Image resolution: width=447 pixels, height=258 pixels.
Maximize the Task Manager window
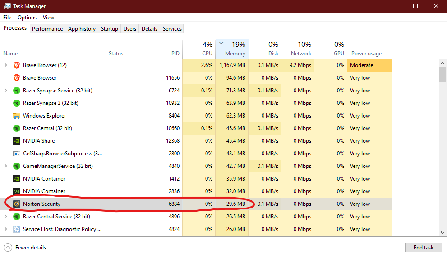tap(415, 6)
